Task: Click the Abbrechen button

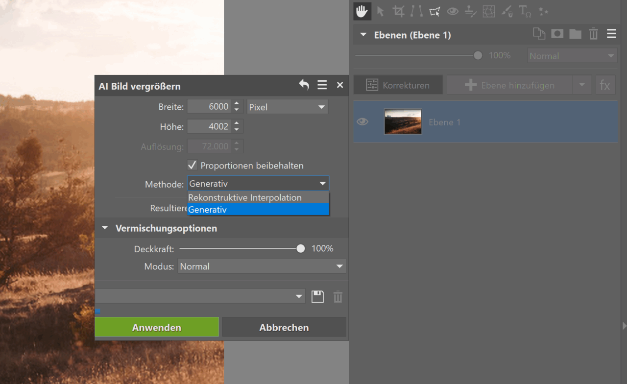Action: pos(284,327)
